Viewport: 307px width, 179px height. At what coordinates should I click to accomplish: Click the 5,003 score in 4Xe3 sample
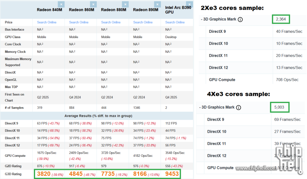pos(279,107)
